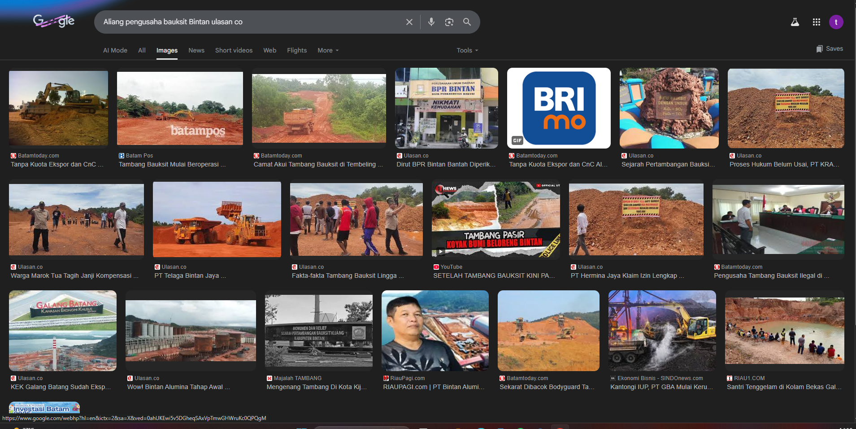856x429 pixels.
Task: Expand the More tab dropdown
Action: tap(327, 50)
